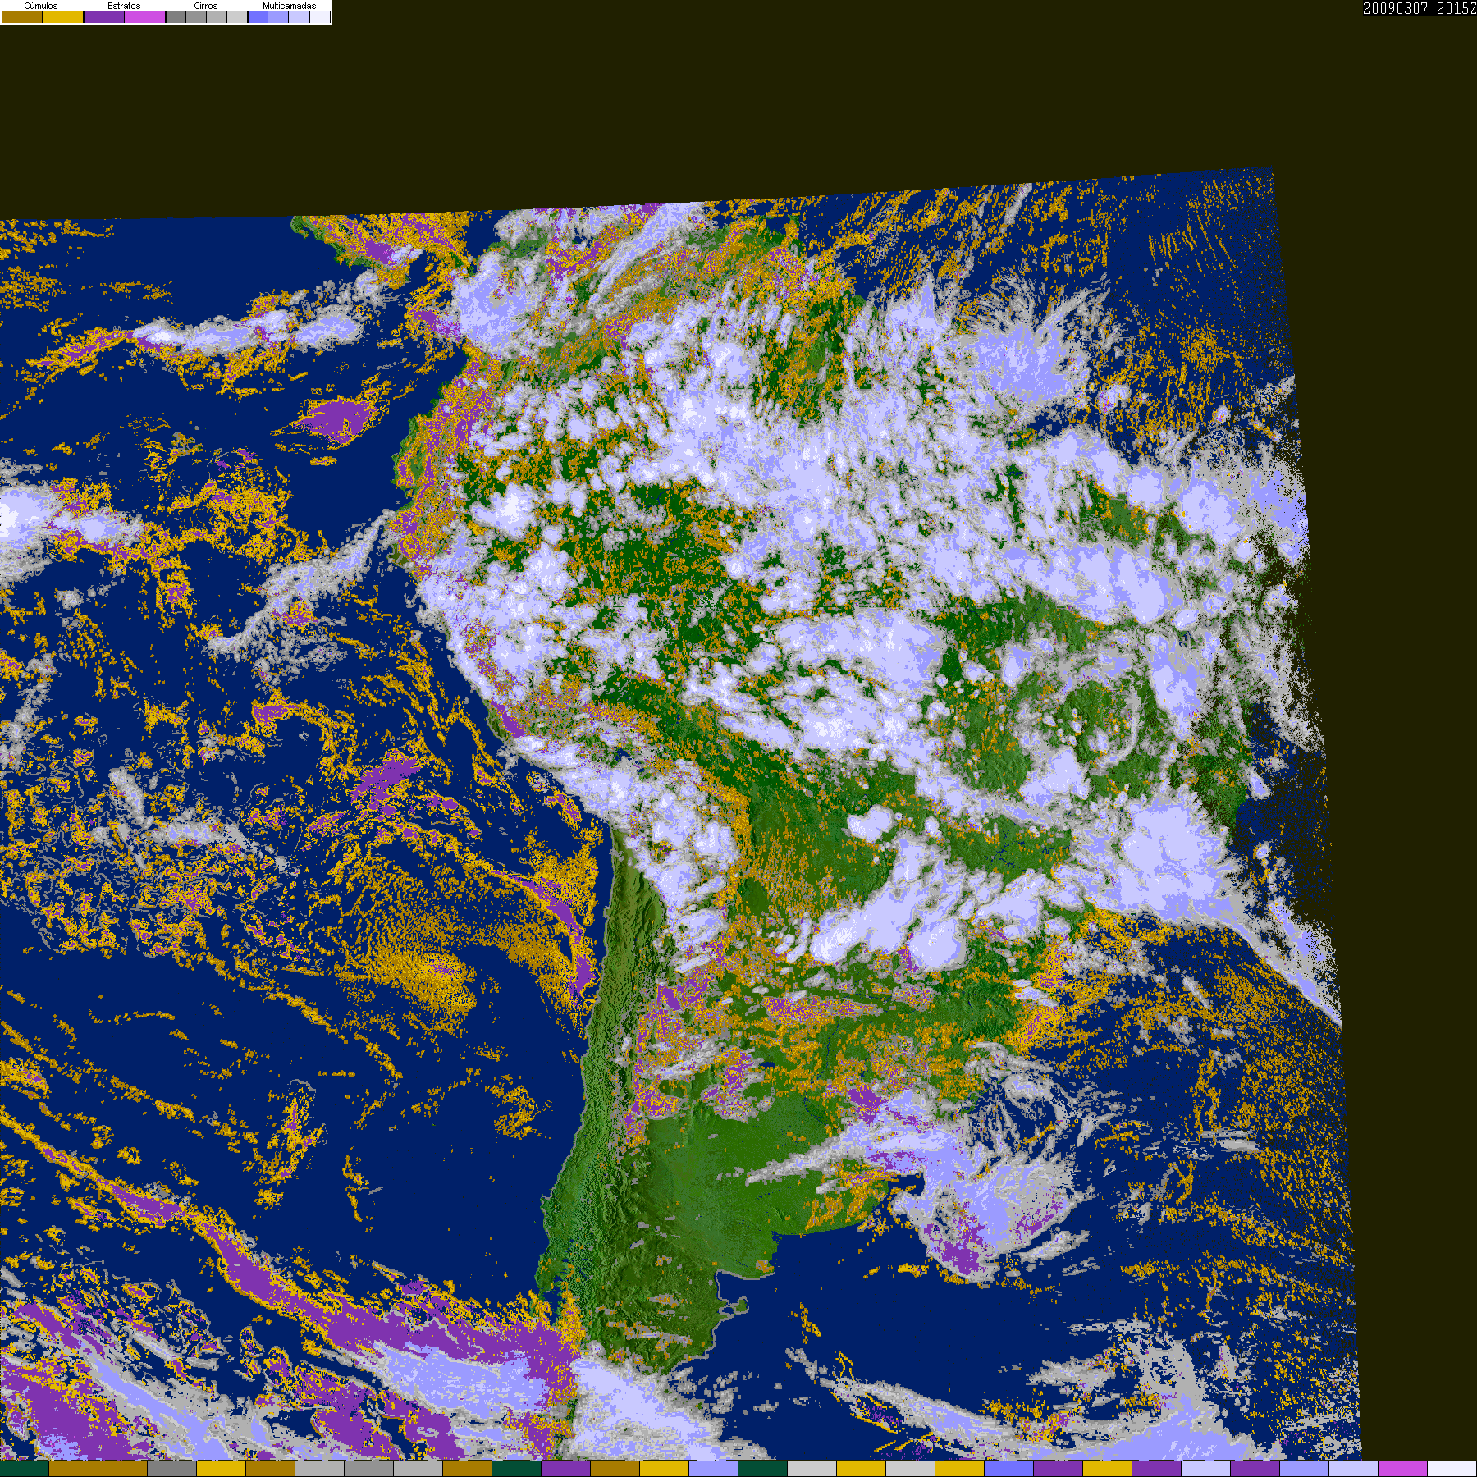Pick the lightest gray Cirros legend swatch
This screenshot has width=1477, height=1477.
tap(237, 16)
